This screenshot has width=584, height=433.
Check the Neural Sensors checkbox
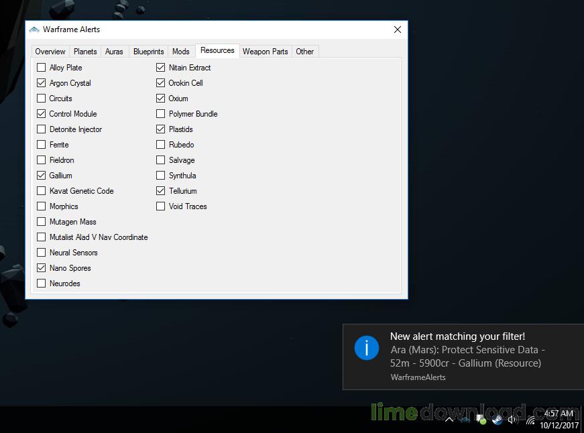[x=42, y=253]
